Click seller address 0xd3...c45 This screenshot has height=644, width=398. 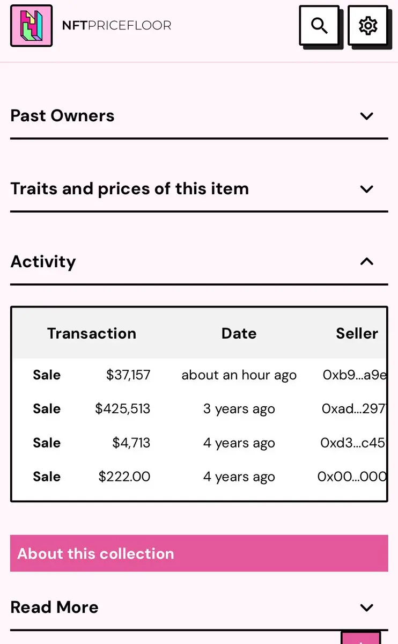pyautogui.click(x=353, y=443)
